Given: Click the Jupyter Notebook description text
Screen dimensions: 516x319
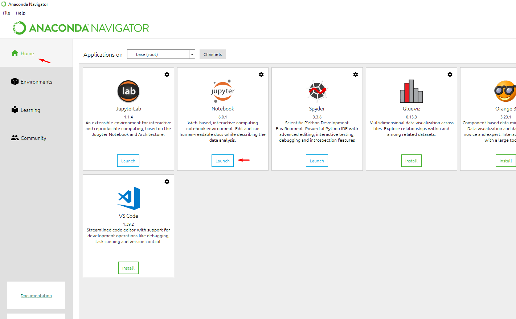Looking at the screenshot, I should tap(223, 132).
